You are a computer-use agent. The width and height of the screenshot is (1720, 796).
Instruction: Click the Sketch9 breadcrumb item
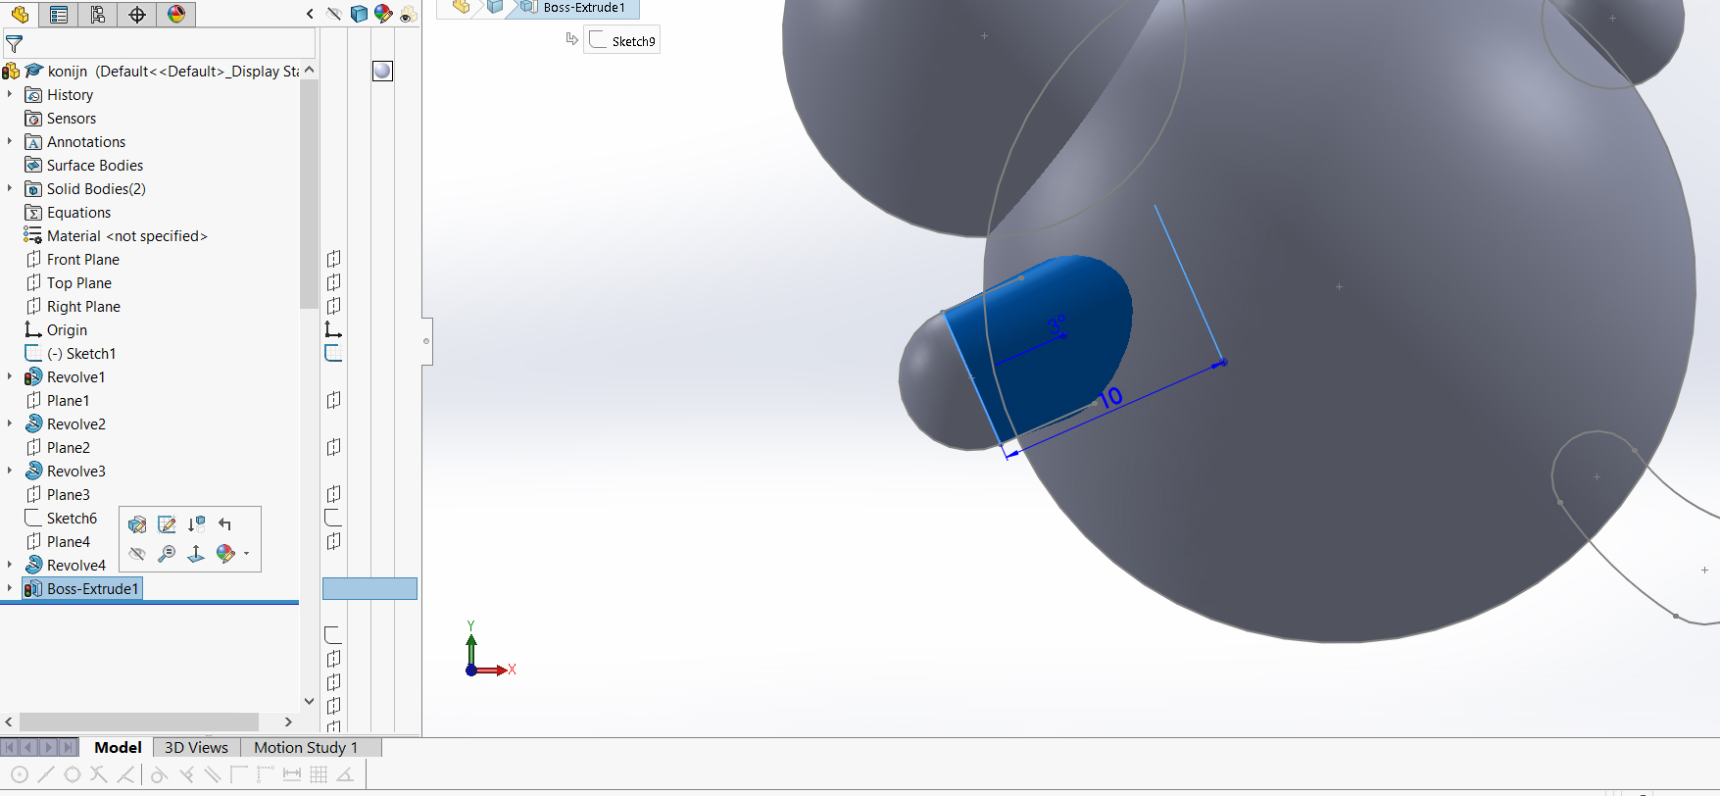click(622, 40)
